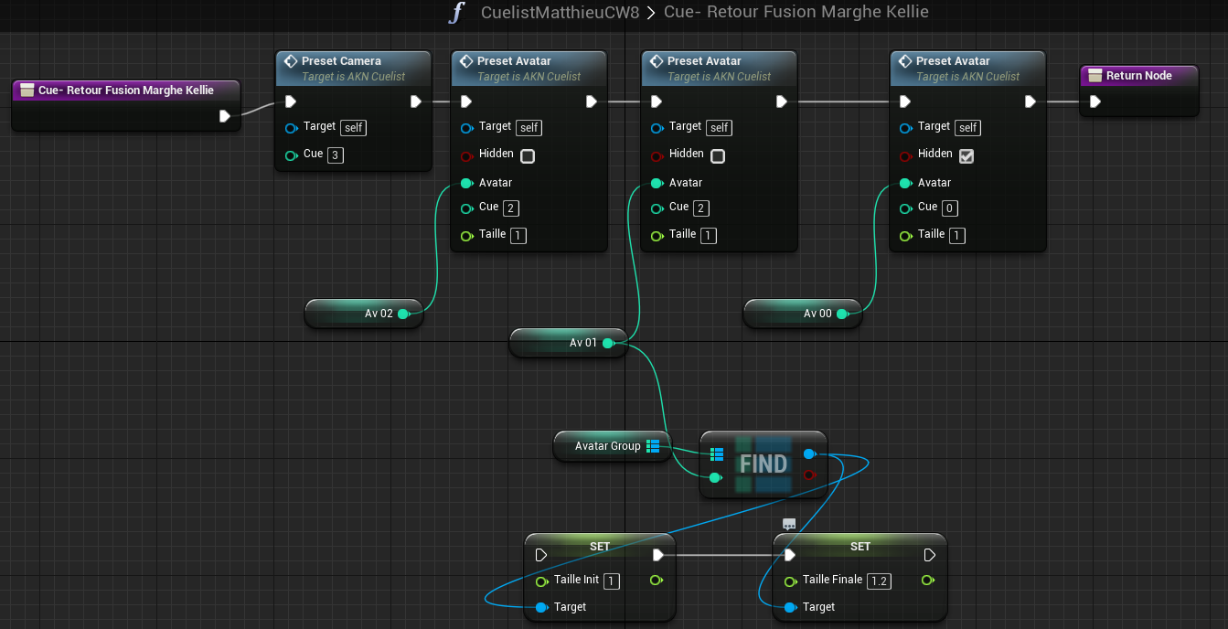Click SET Taille Init's green value output pin
The image size is (1228, 629).
[x=655, y=580]
